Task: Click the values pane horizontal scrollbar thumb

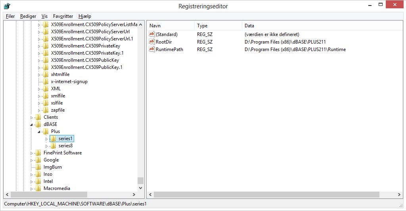Action: (266, 194)
